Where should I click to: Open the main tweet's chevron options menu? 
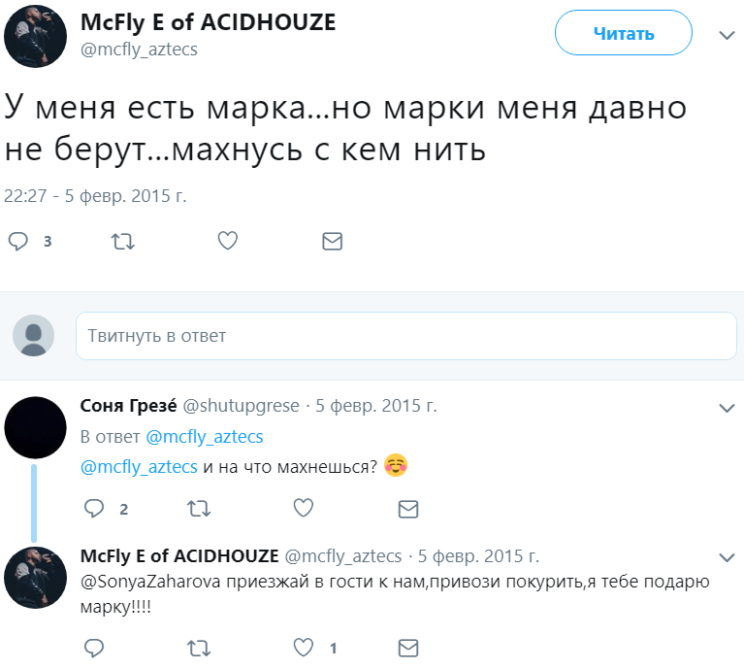click(x=728, y=35)
